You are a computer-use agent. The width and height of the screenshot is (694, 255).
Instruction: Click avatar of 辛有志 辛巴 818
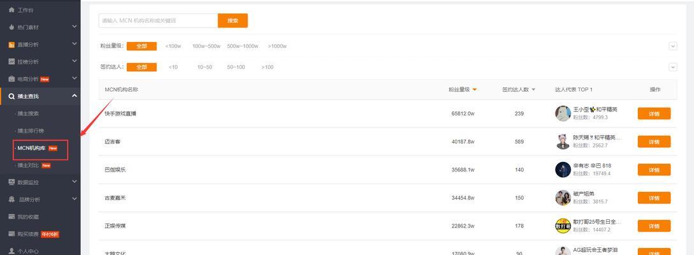[563, 170]
